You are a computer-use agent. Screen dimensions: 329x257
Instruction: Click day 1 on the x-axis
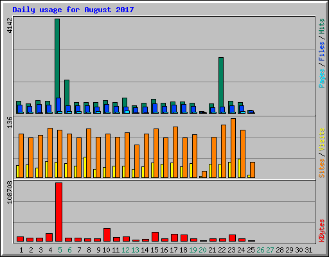pos(21,250)
